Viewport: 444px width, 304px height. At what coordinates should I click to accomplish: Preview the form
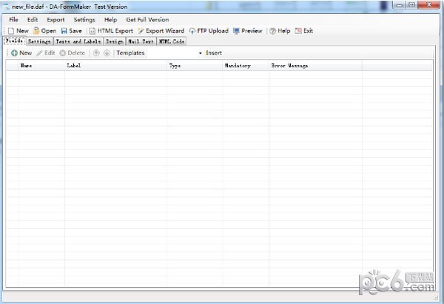pyautogui.click(x=236, y=31)
